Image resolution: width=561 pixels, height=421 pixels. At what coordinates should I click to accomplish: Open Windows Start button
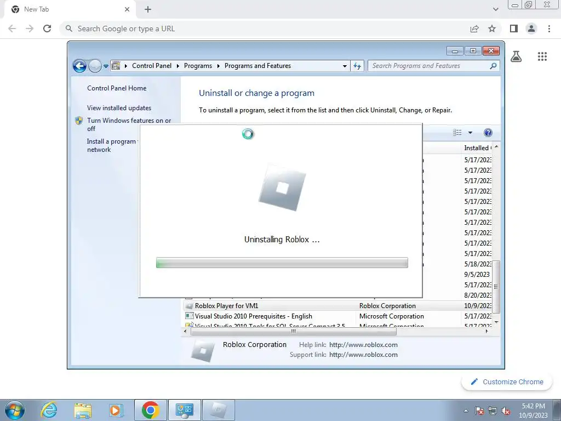[14, 410]
